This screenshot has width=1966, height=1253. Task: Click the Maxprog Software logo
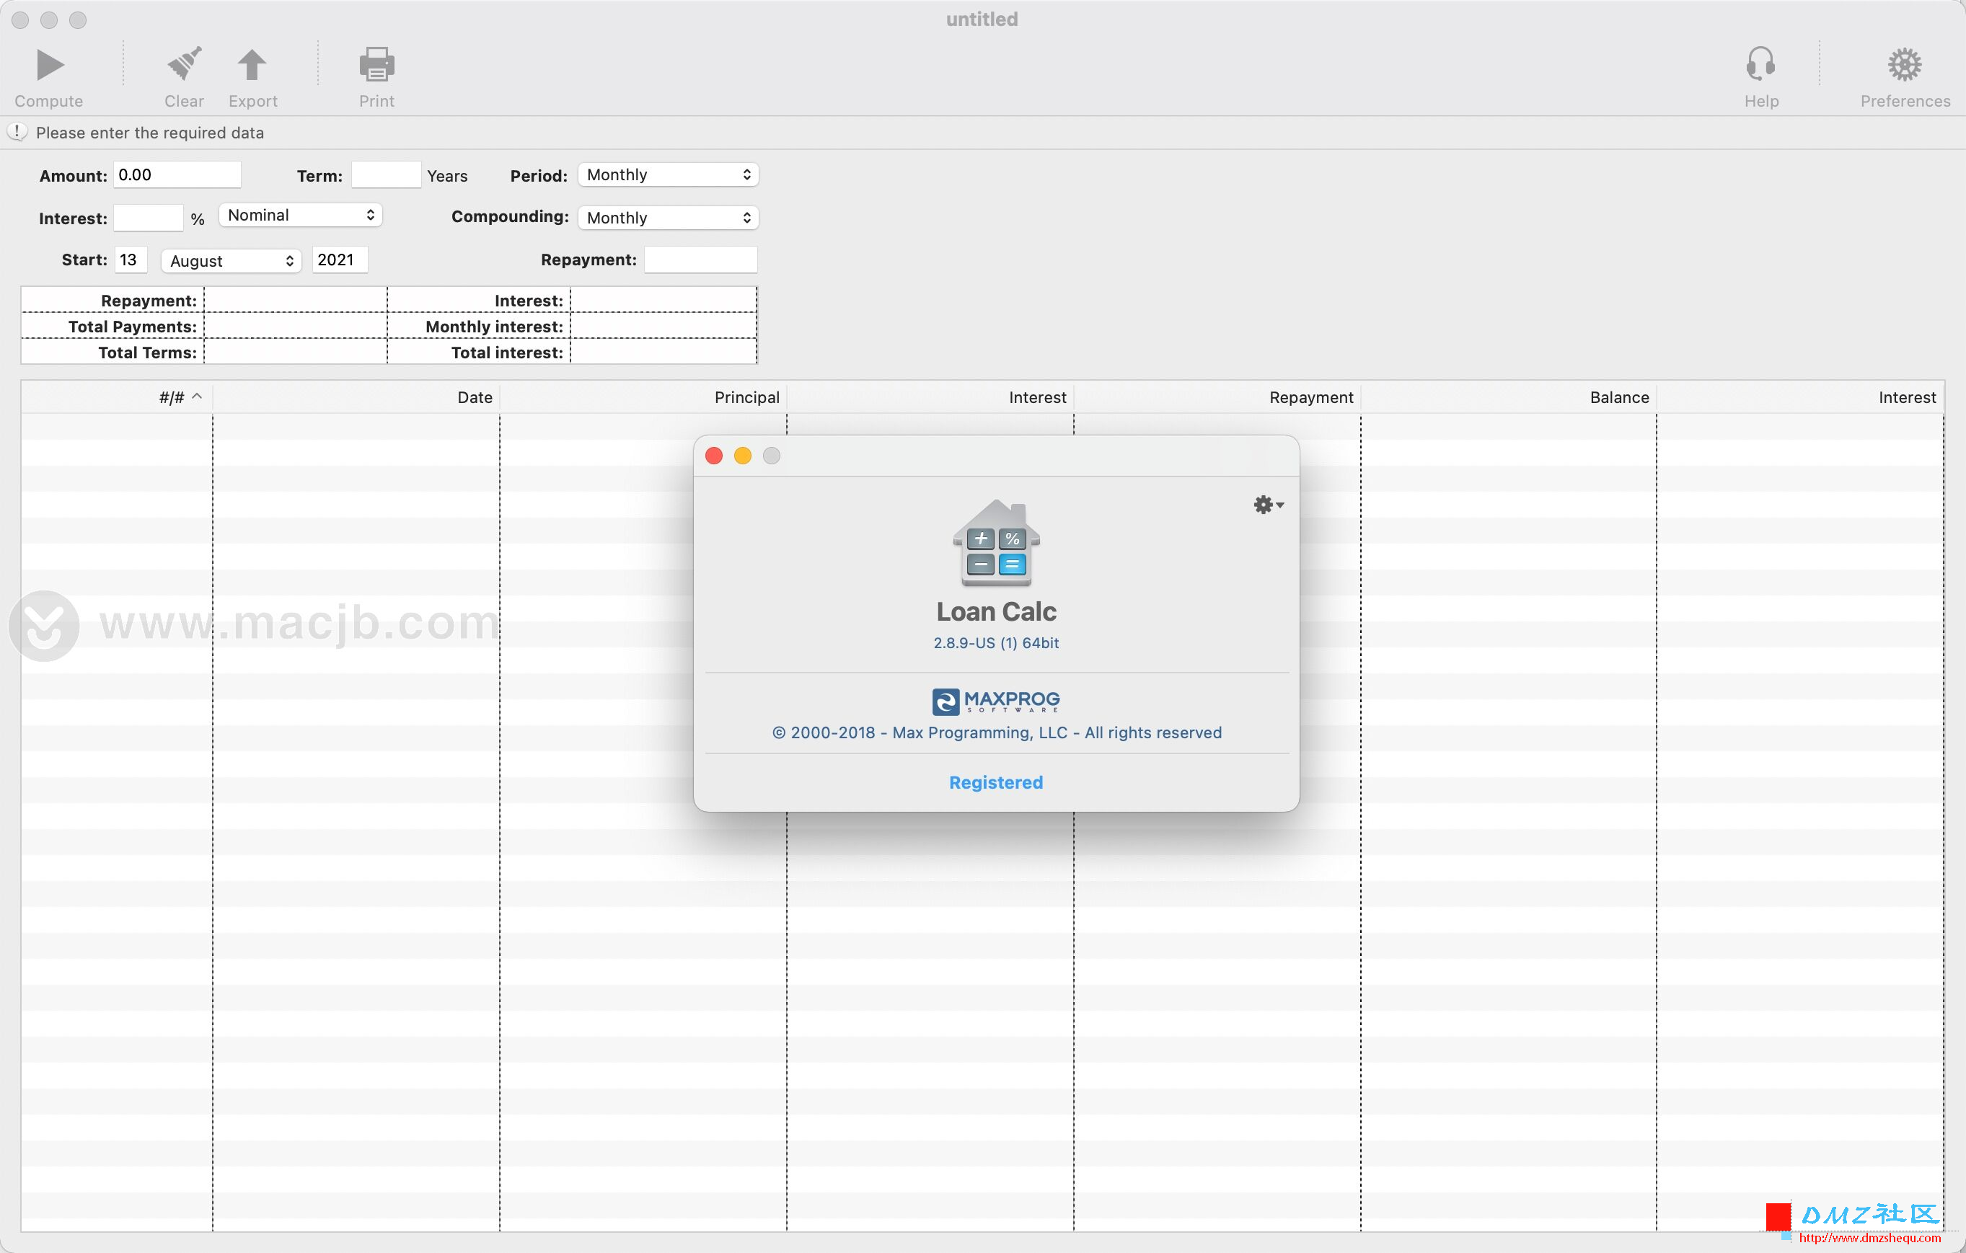[996, 701]
